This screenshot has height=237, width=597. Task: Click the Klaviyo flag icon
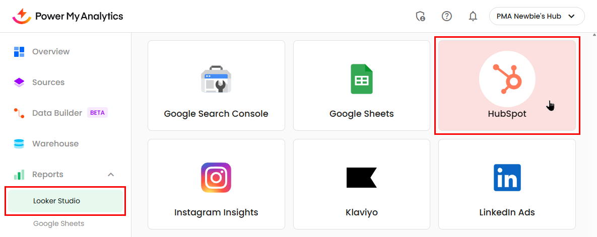tap(361, 177)
